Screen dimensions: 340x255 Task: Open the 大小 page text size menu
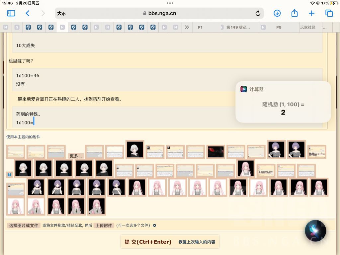pos(61,13)
